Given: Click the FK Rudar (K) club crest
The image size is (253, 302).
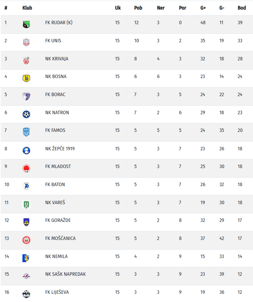Looking at the screenshot, I should [26, 24].
